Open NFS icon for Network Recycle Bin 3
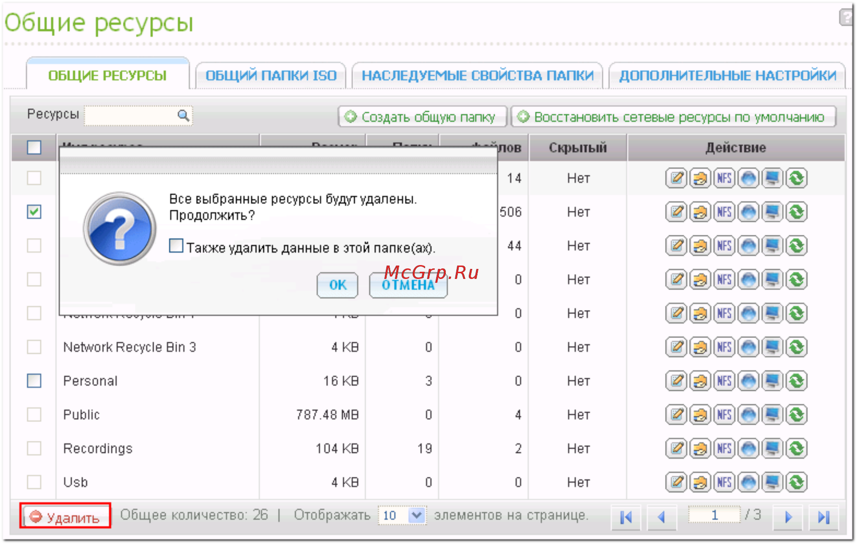This screenshot has height=544, width=857. pyautogui.click(x=725, y=347)
